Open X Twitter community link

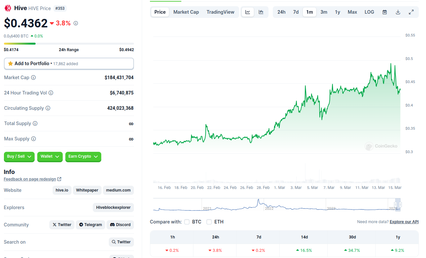[x=62, y=225]
